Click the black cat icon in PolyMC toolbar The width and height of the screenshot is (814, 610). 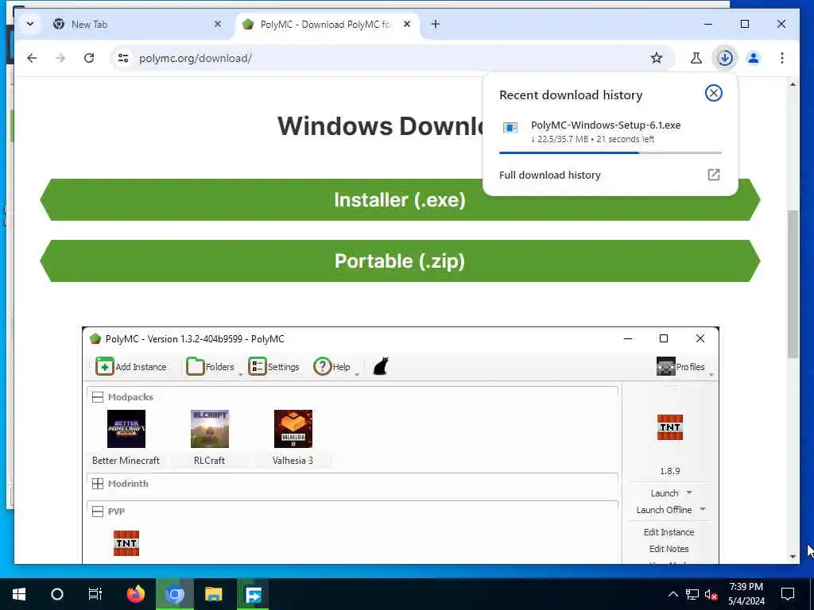[x=381, y=366]
